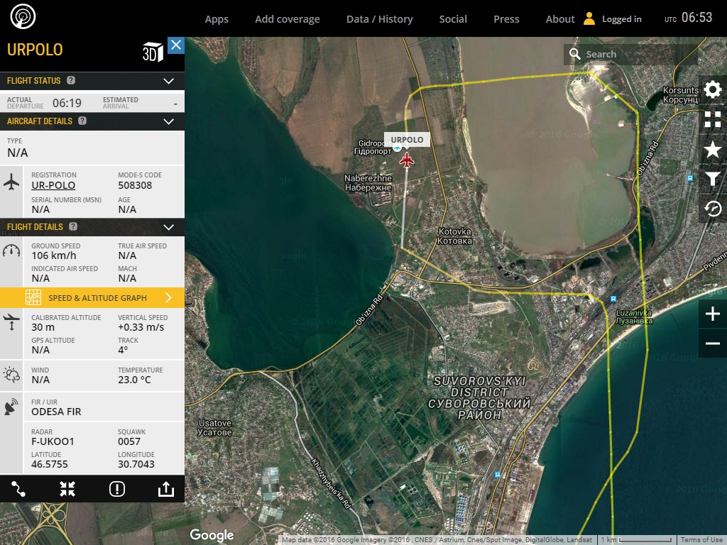727x545 pixels.
Task: Click the route icon in the bottom toolbar
Action: (18, 489)
